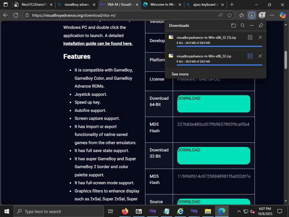Pin the Downloads panel
The width and height of the screenshot is (289, 217).
(x=261, y=25)
